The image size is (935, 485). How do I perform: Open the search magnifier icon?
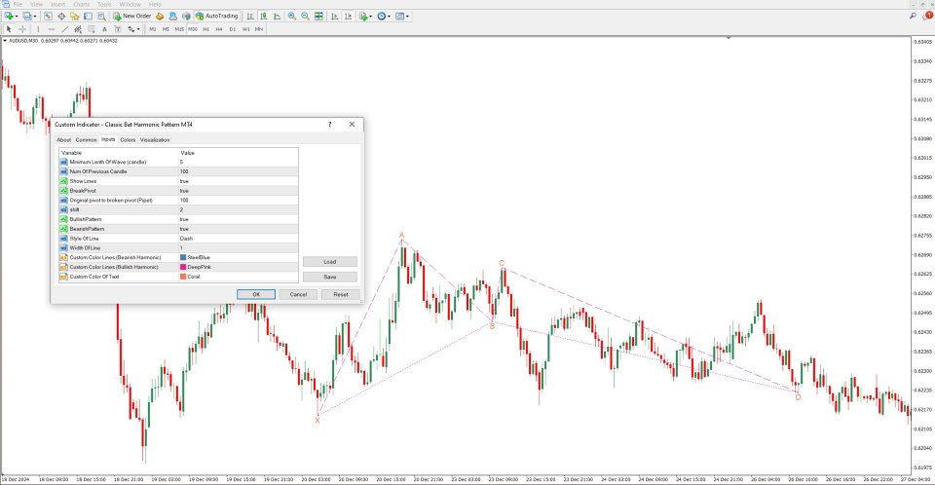913,17
